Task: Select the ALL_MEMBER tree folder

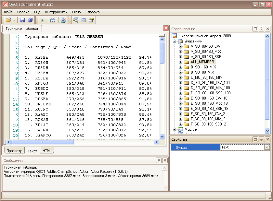Action: click(x=202, y=62)
